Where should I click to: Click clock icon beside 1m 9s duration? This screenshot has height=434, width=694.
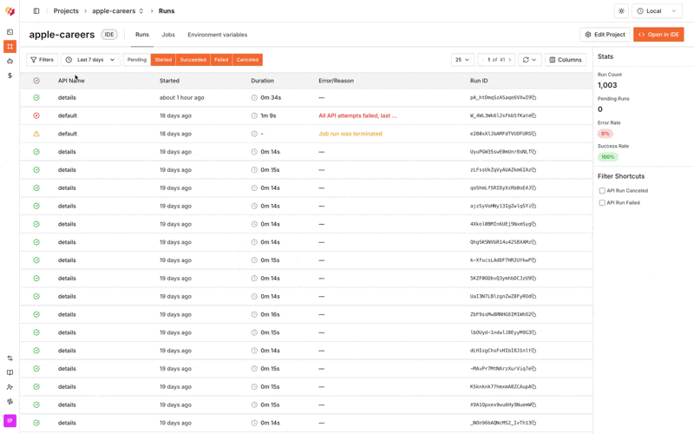tap(254, 115)
